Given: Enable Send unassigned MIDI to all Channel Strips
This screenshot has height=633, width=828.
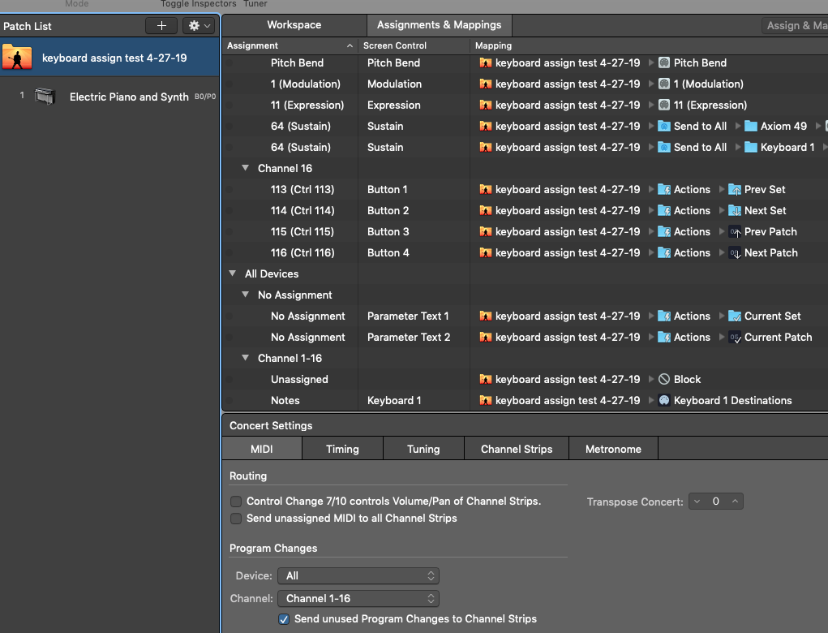Looking at the screenshot, I should point(236,519).
